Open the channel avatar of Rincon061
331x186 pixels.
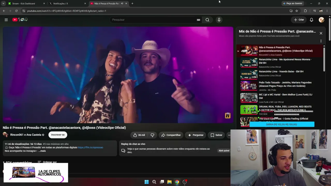[5, 135]
